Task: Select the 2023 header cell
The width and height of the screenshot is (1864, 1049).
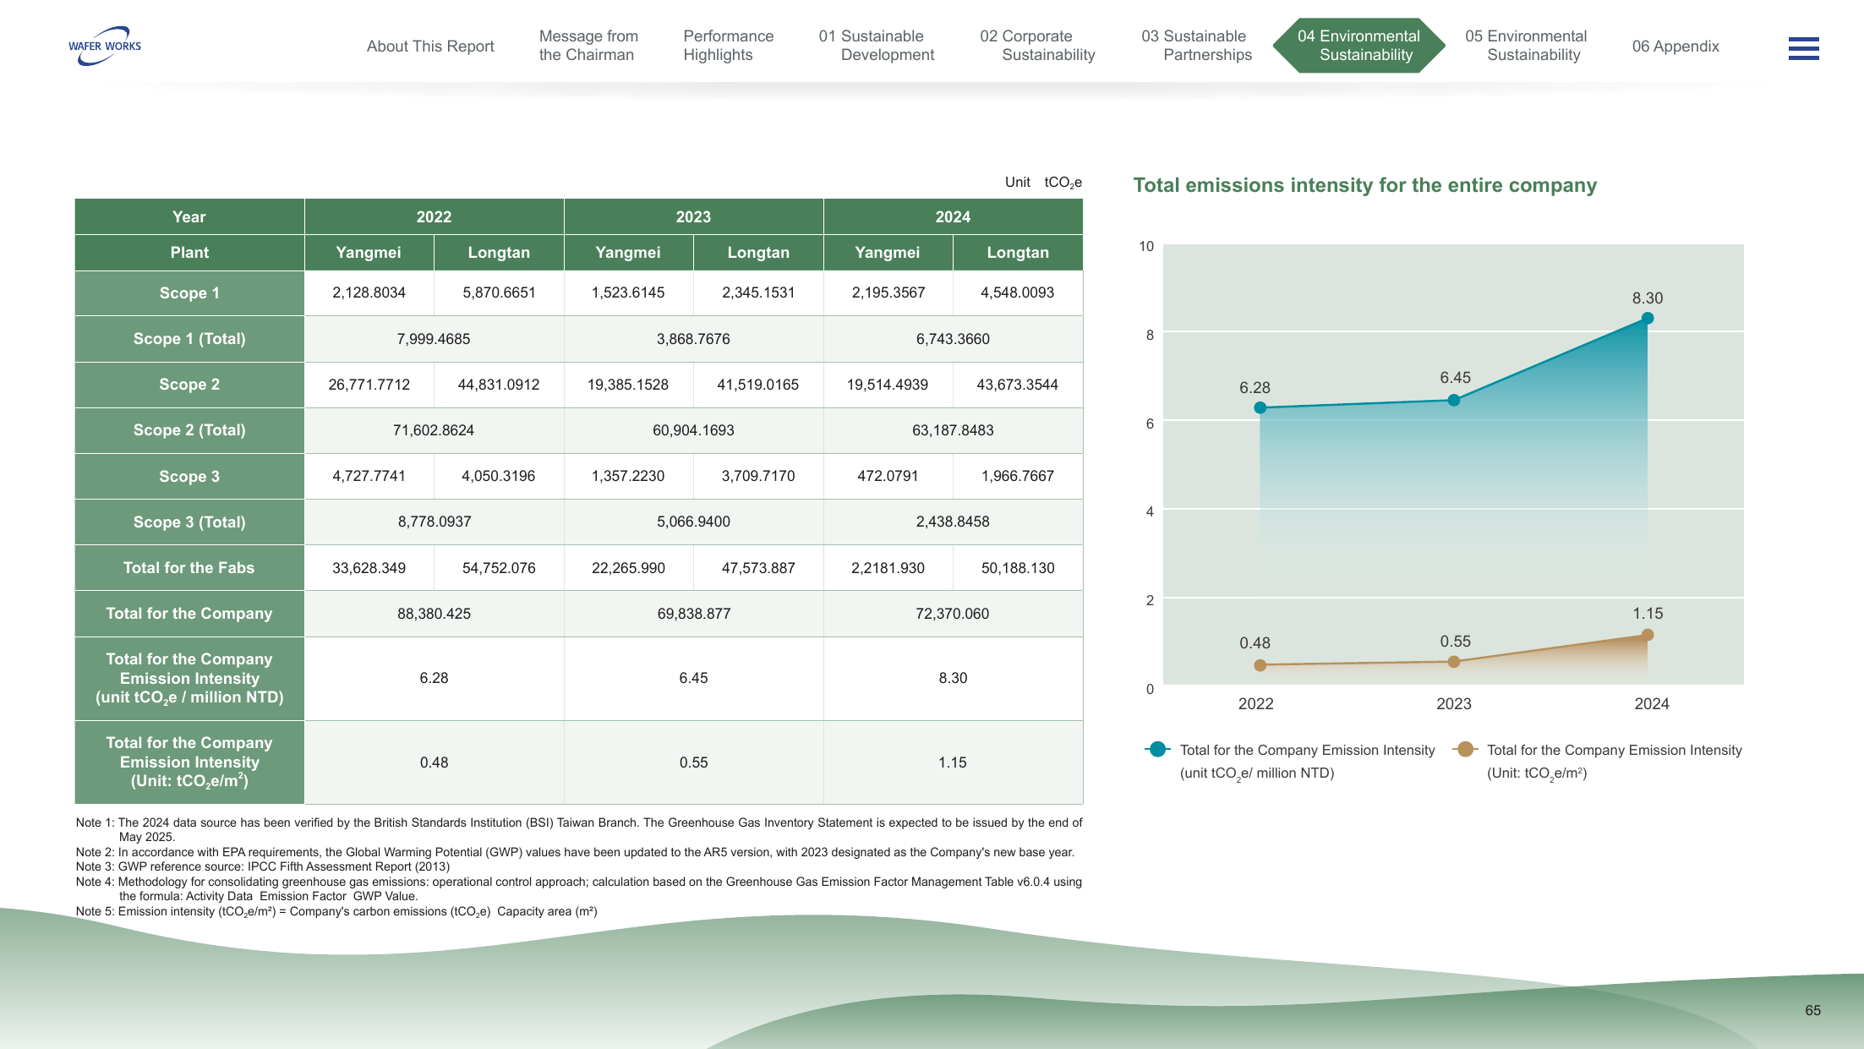Action: point(693,217)
